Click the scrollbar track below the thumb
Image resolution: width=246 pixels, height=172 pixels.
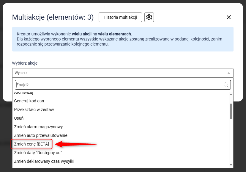[x=231, y=140]
